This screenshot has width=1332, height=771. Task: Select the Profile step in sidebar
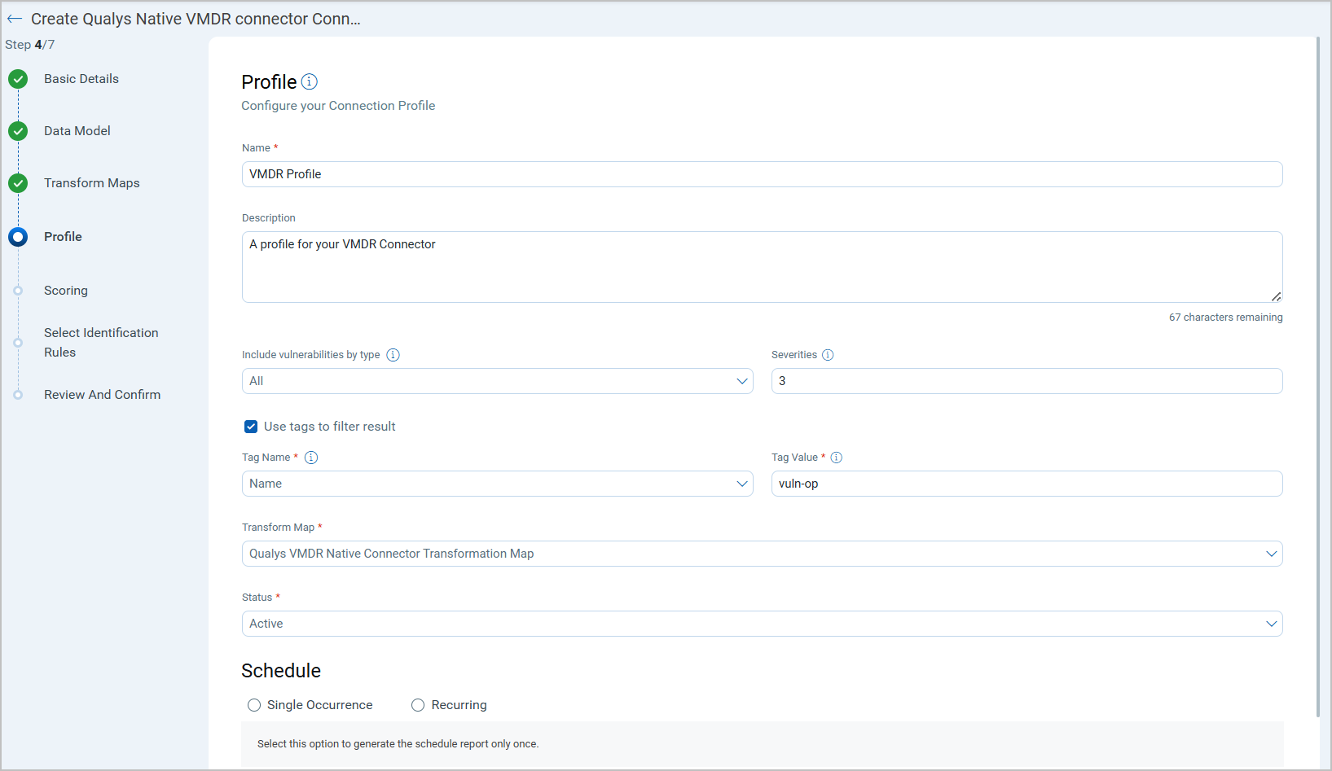63,237
